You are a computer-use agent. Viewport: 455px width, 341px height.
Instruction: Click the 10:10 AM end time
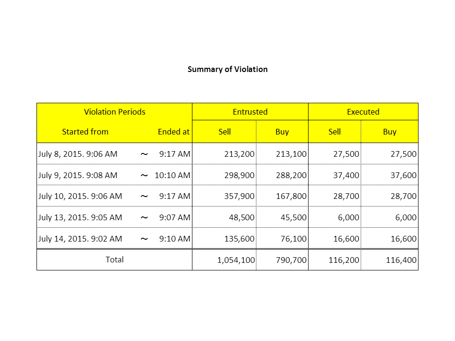pos(173,175)
